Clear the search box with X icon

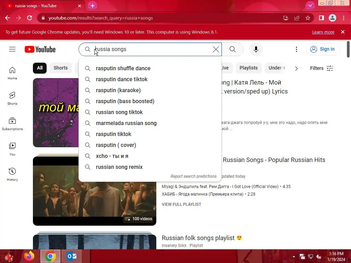[x=216, y=49]
